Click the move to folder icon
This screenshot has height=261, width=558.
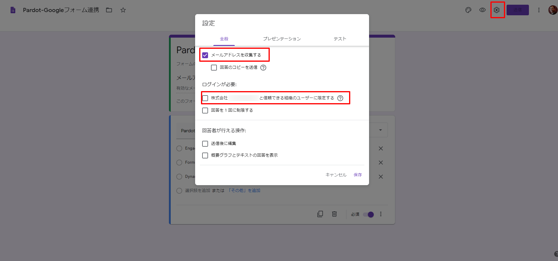(109, 10)
